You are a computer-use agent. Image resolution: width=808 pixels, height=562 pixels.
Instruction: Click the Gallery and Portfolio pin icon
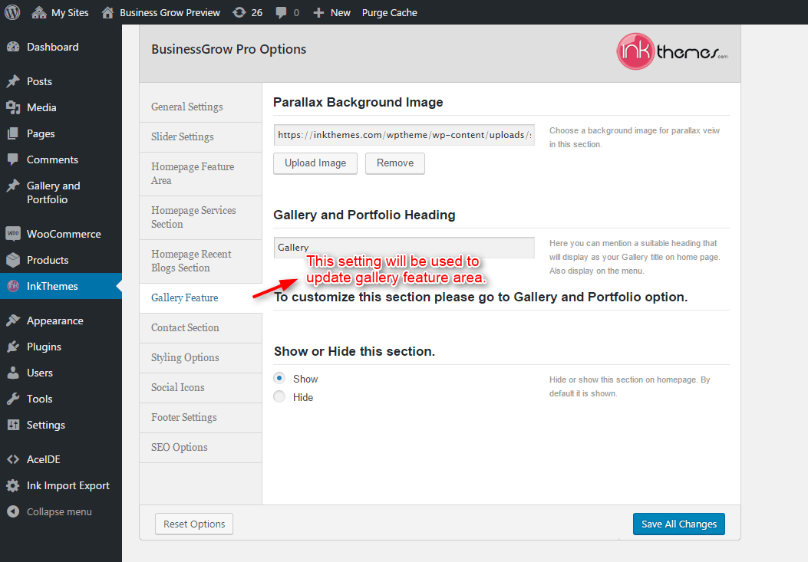pos(13,186)
